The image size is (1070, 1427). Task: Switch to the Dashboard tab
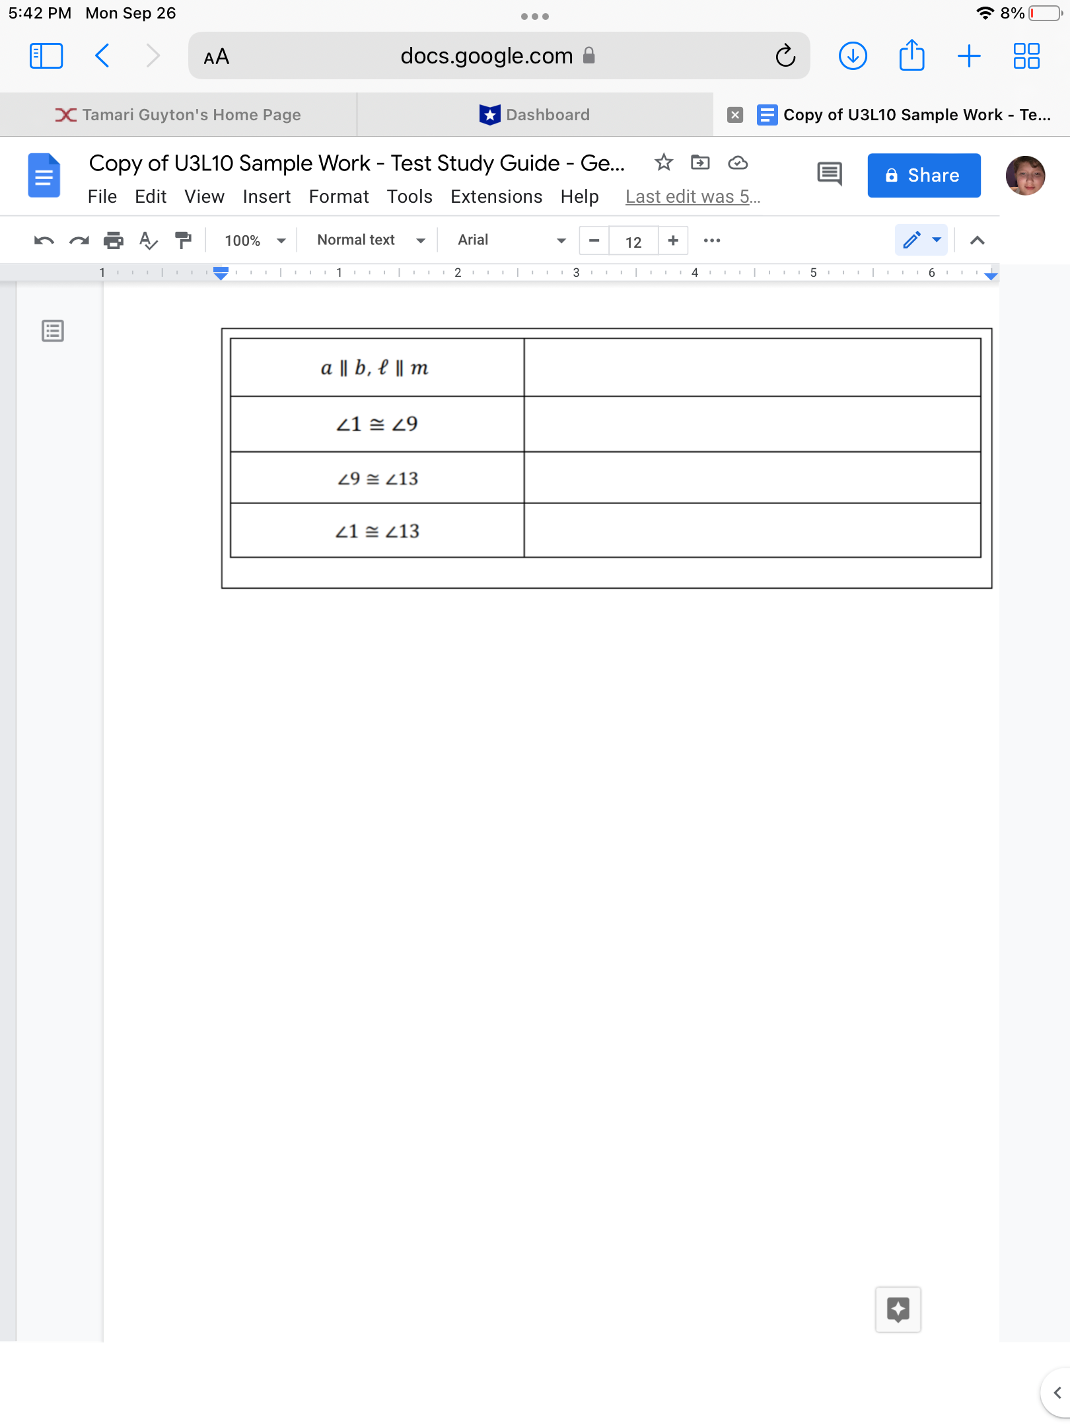click(x=535, y=115)
